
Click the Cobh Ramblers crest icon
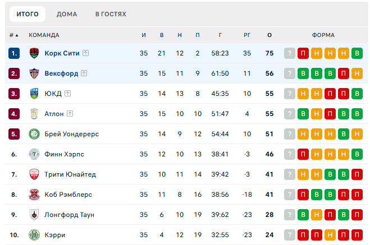(34, 195)
